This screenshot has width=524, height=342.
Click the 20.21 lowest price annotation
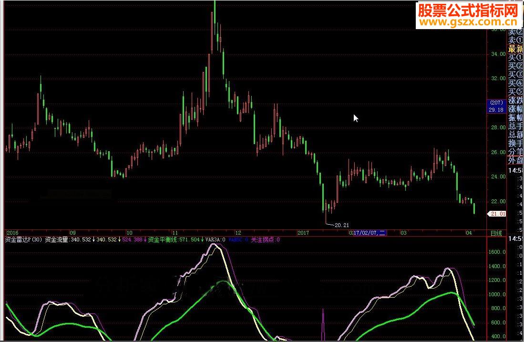point(341,225)
